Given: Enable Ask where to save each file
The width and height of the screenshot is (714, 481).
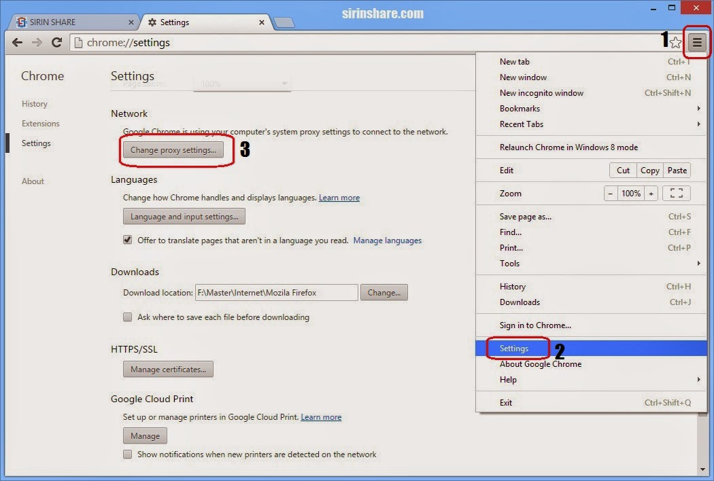Looking at the screenshot, I should pyautogui.click(x=128, y=317).
